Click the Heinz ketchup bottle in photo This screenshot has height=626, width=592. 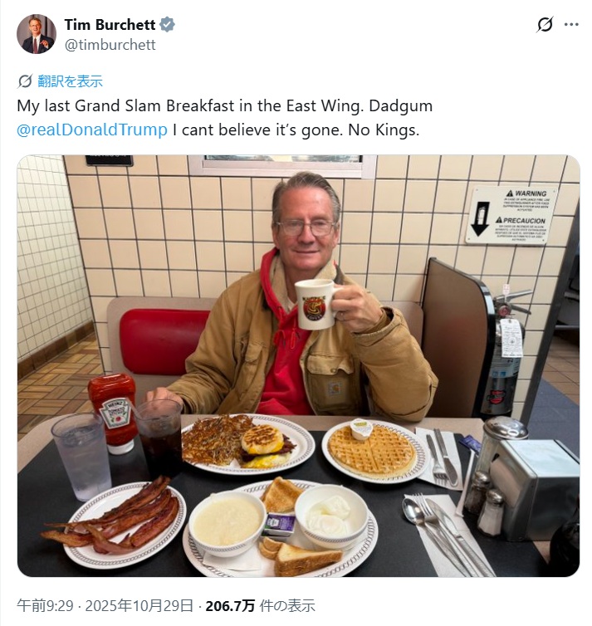115,413
